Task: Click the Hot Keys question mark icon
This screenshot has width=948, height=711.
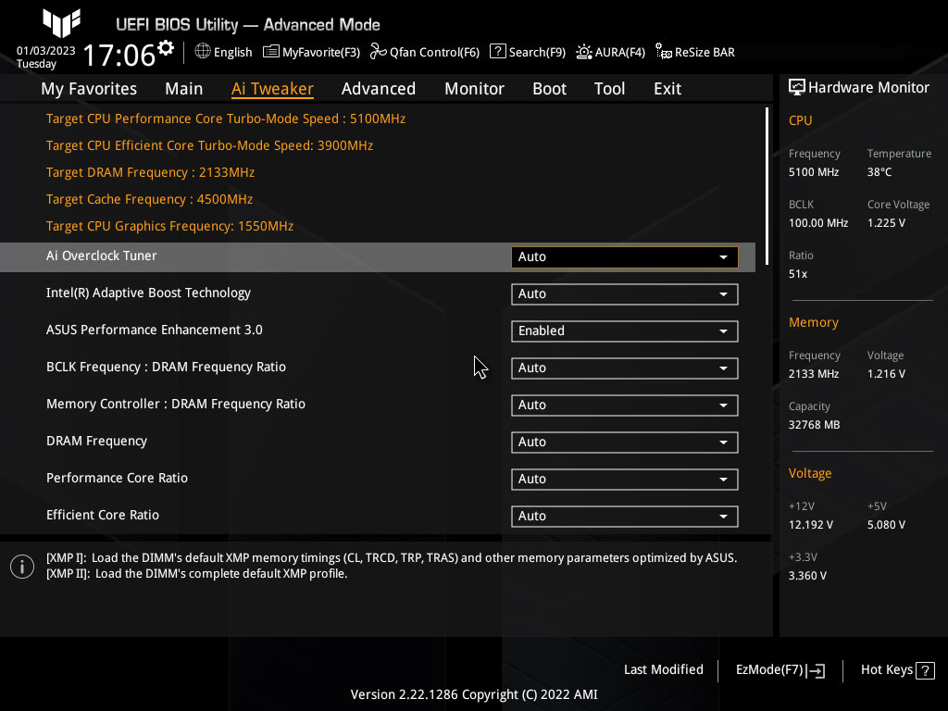Action: [x=926, y=670]
